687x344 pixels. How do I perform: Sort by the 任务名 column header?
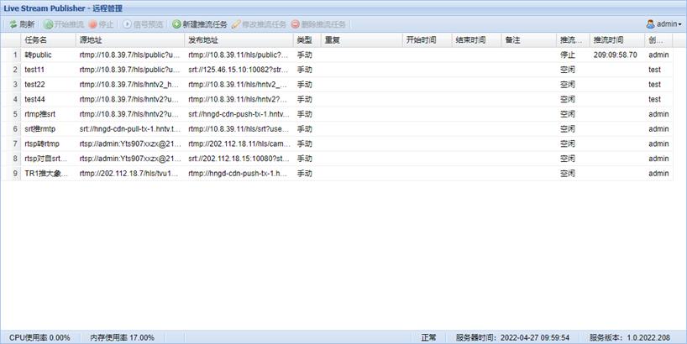(x=48, y=39)
